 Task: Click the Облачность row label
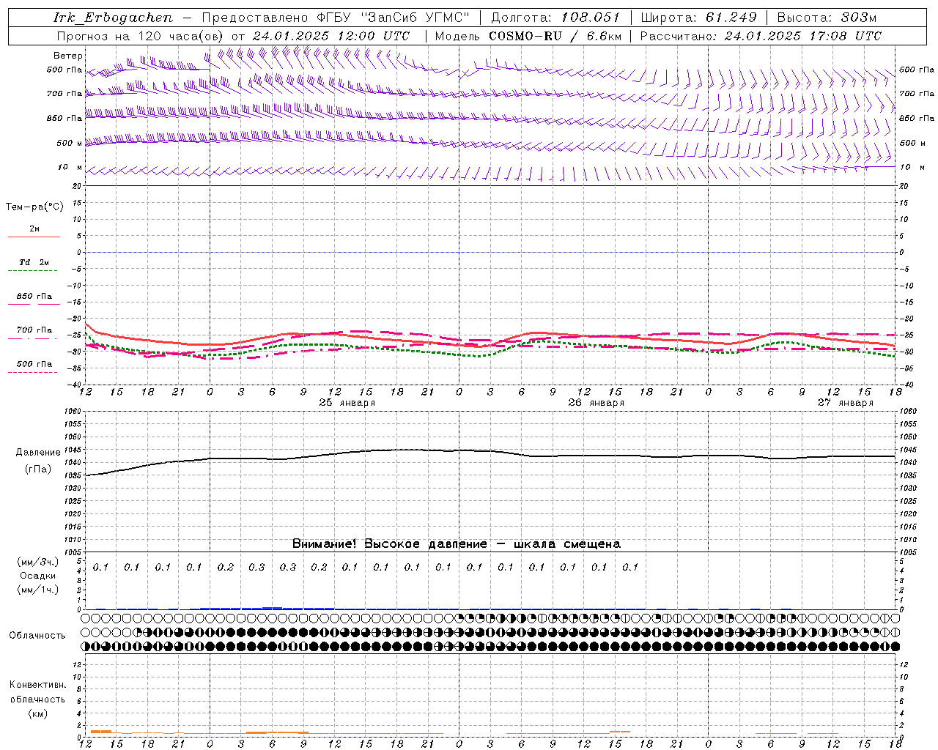click(37, 635)
